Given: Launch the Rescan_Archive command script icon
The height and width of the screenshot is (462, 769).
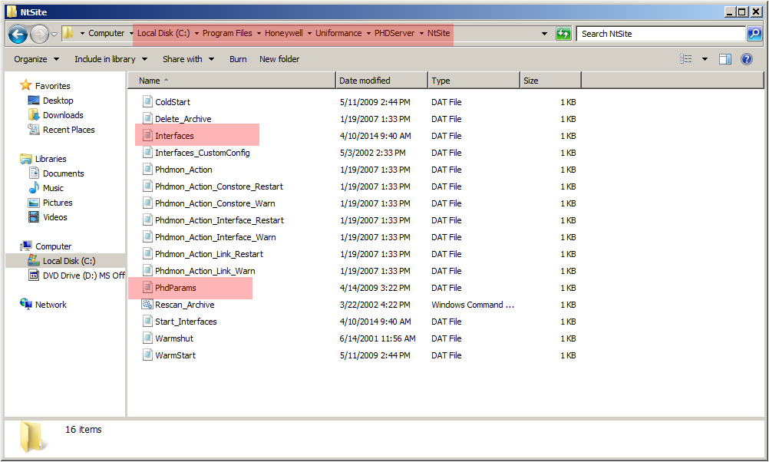Looking at the screenshot, I should [148, 305].
